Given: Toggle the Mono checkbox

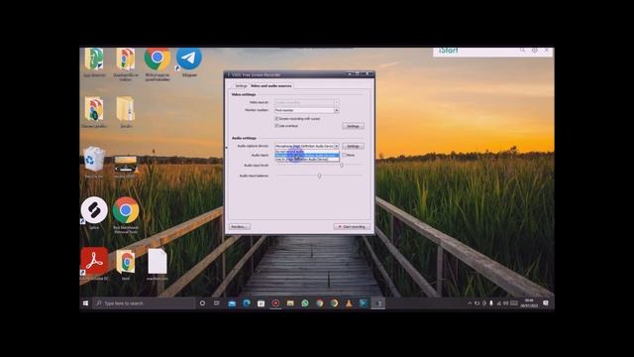Looking at the screenshot, I should tap(344, 155).
